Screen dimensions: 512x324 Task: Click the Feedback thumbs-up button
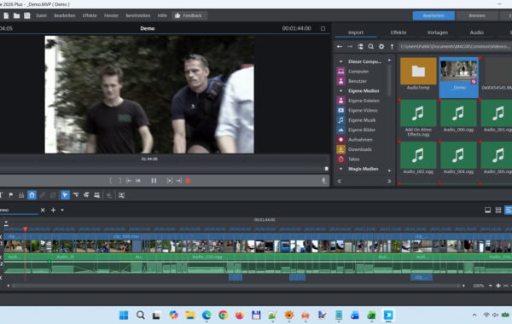[189, 15]
